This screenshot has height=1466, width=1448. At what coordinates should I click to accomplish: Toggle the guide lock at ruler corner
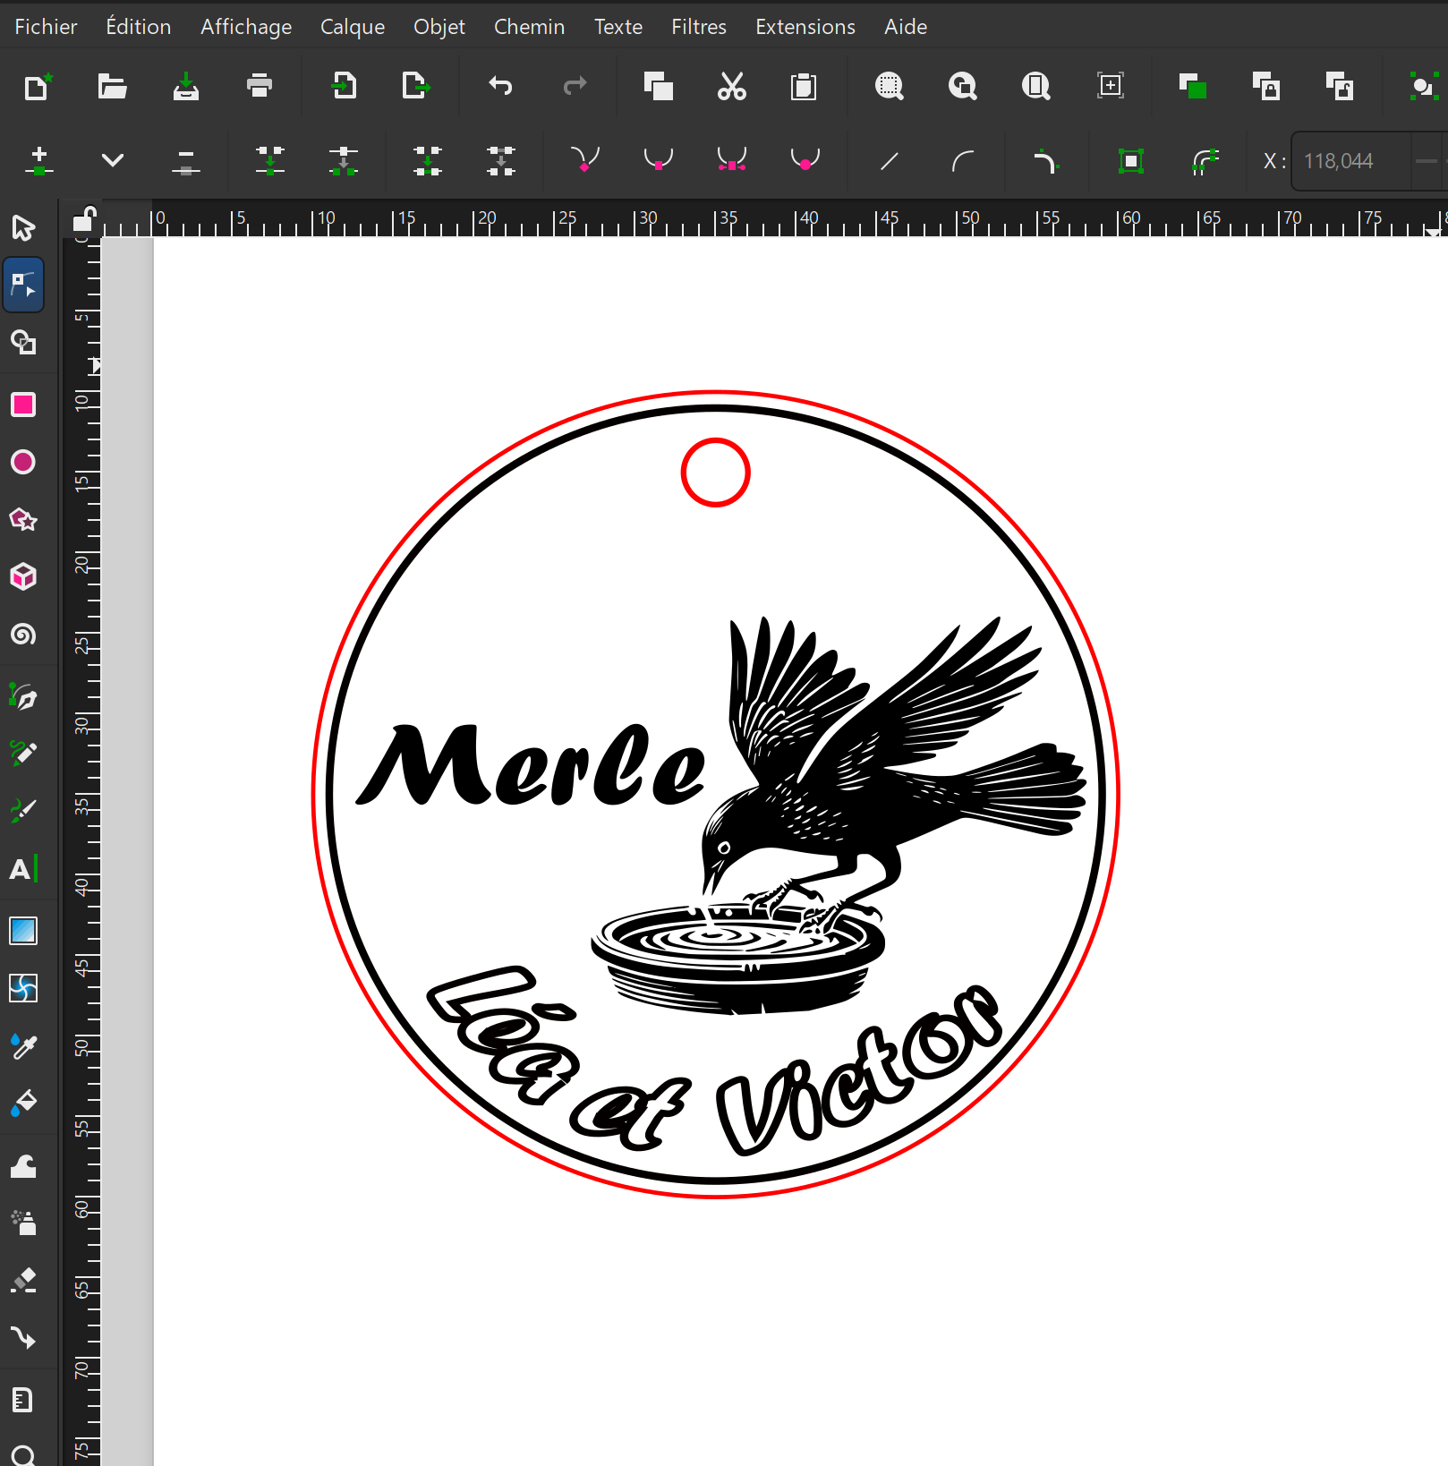point(83,219)
